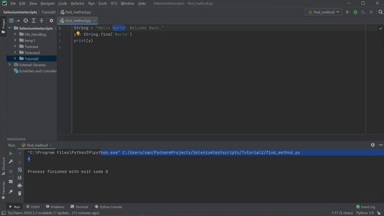Collapse the Seleniumtestscripts root node

click(x=10, y=28)
